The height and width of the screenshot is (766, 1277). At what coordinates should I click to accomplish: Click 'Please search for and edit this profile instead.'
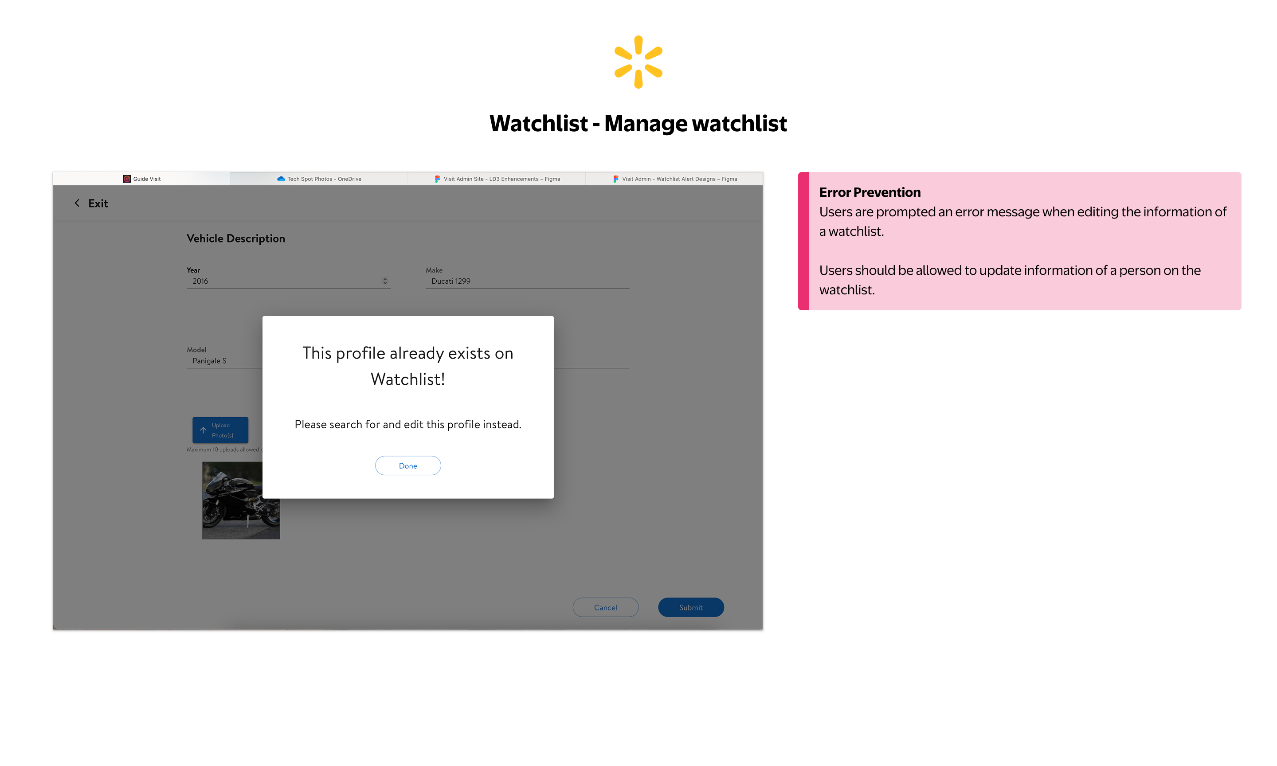click(408, 424)
